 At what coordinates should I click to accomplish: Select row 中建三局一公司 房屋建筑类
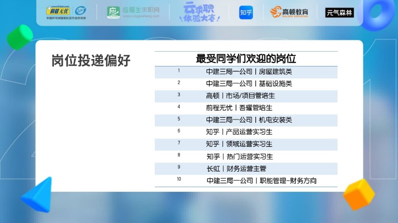(x=246, y=72)
